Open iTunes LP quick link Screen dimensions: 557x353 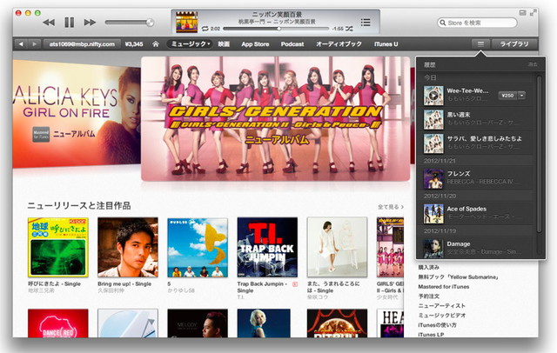click(431, 334)
